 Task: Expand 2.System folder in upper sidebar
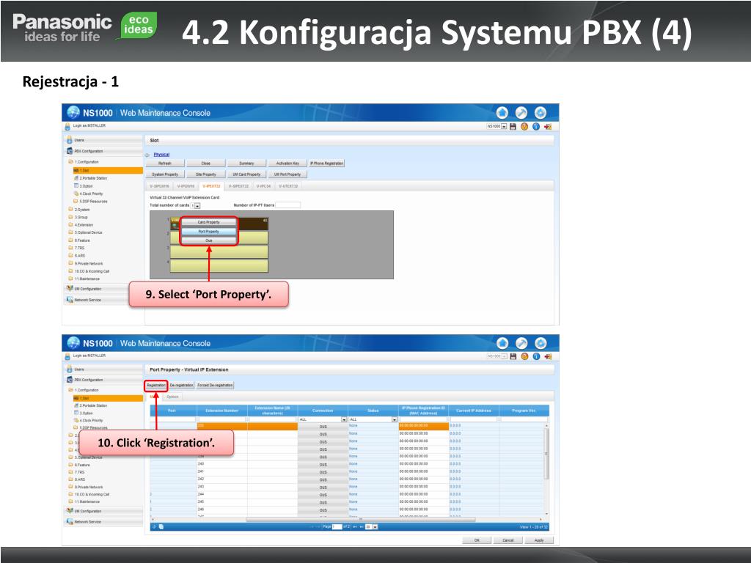(71, 209)
